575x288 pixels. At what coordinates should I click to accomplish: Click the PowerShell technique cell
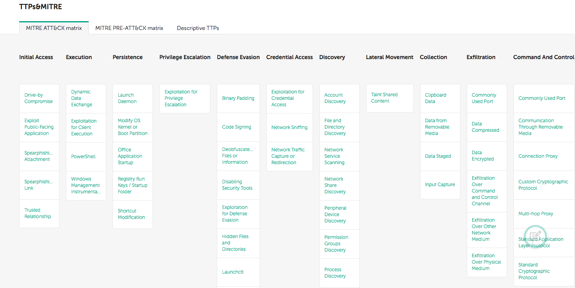click(x=83, y=157)
